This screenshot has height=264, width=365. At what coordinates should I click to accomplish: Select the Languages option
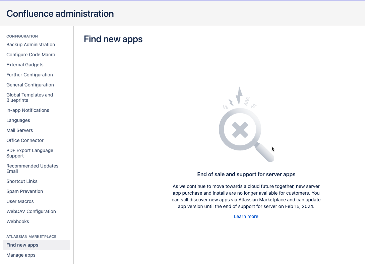pyautogui.click(x=18, y=120)
